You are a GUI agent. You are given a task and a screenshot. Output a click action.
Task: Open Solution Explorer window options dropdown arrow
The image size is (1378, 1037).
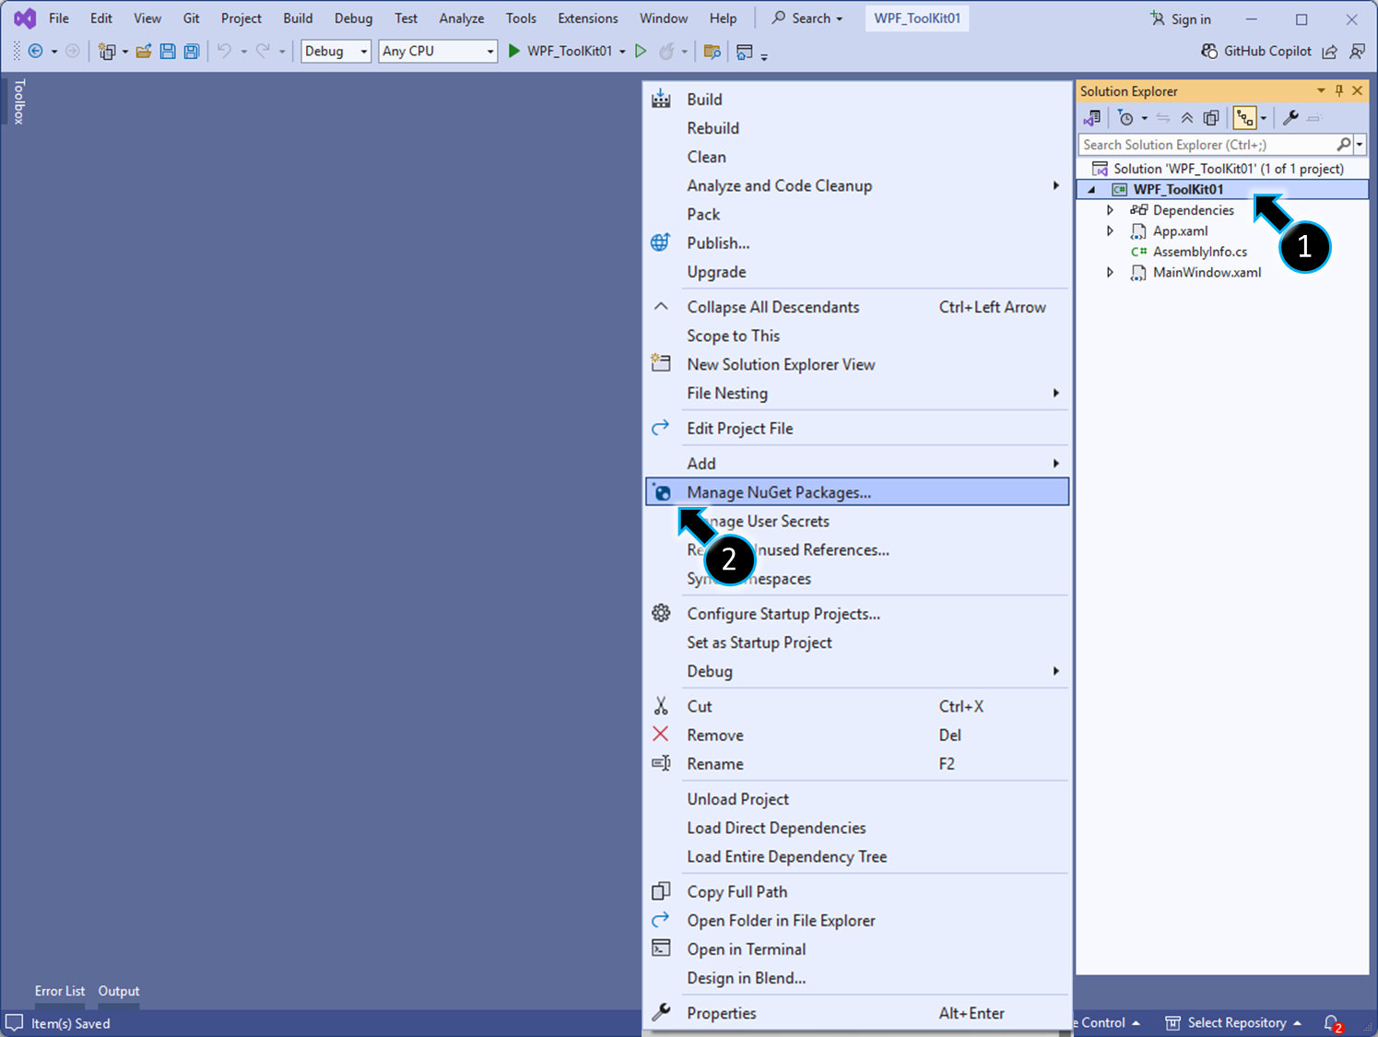pyautogui.click(x=1321, y=90)
